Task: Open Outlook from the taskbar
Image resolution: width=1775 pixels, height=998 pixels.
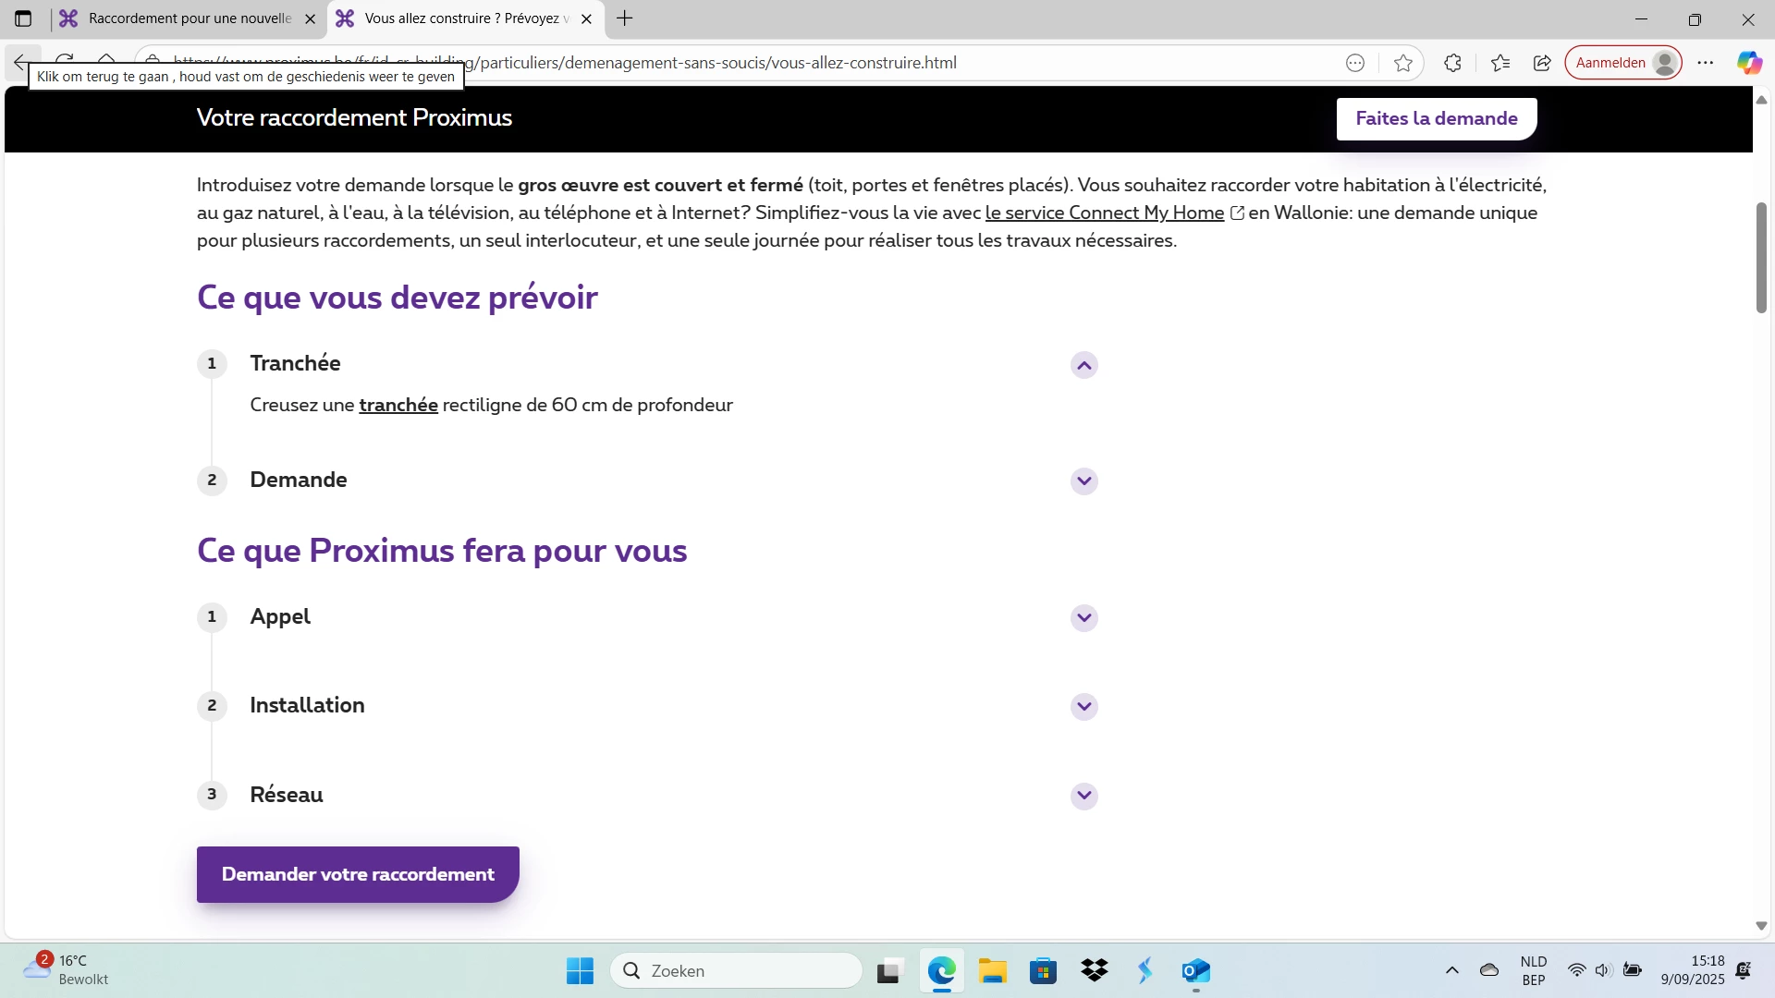Action: [1195, 970]
